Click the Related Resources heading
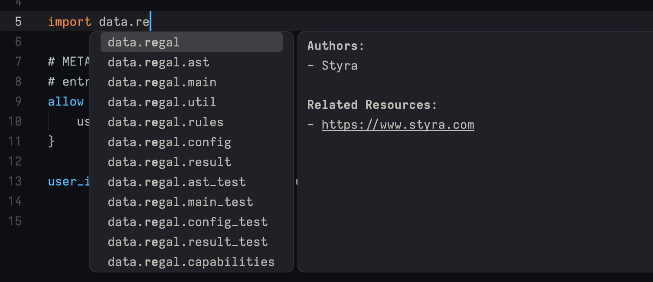 [371, 105]
